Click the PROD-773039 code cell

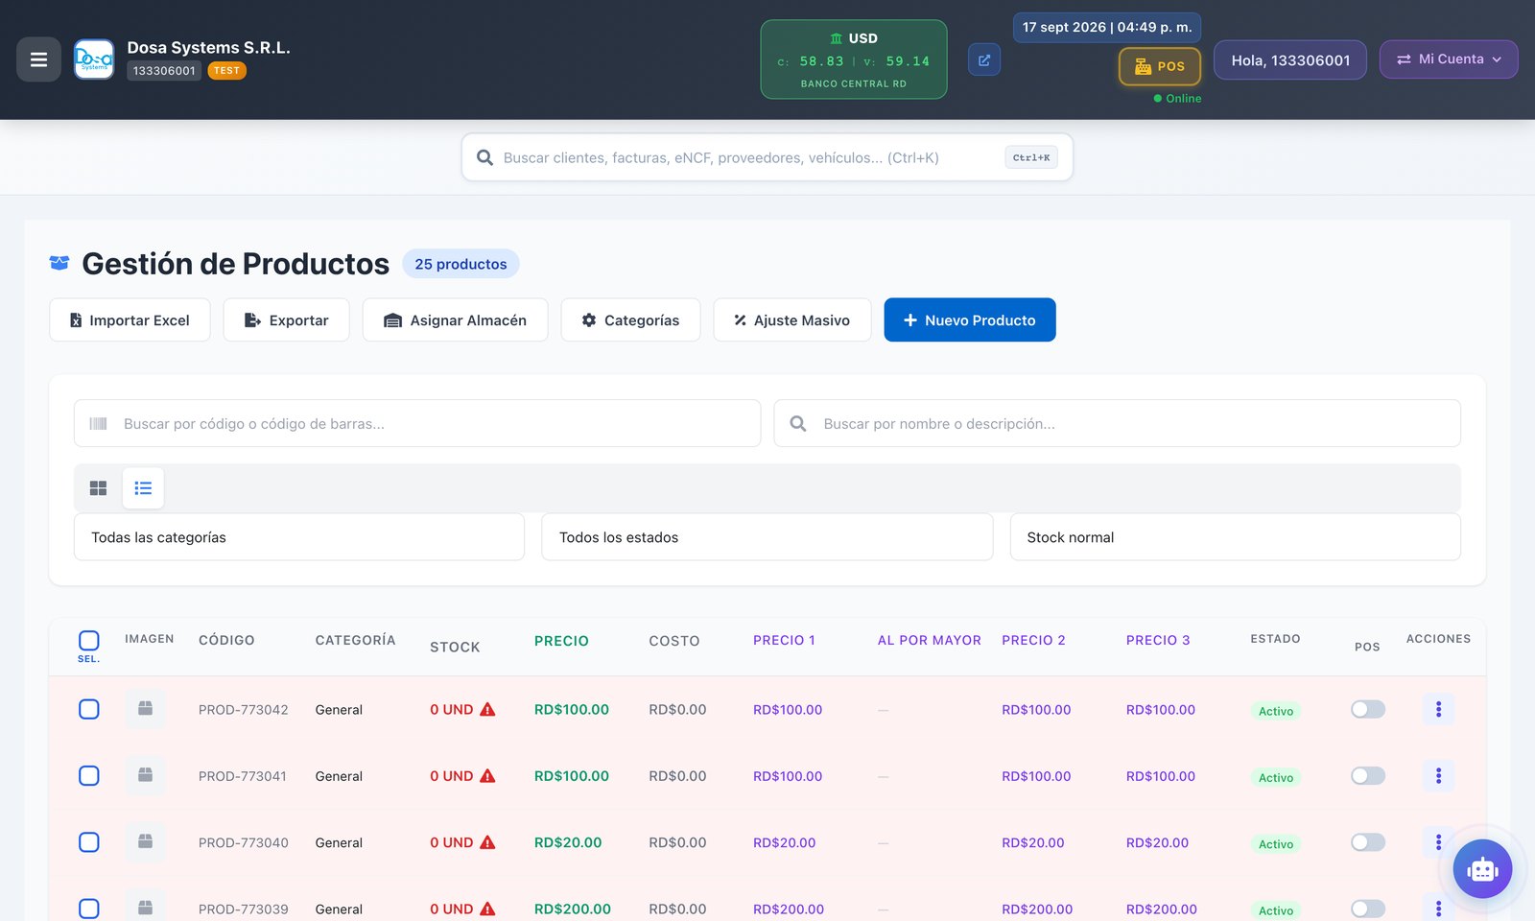pos(244,909)
